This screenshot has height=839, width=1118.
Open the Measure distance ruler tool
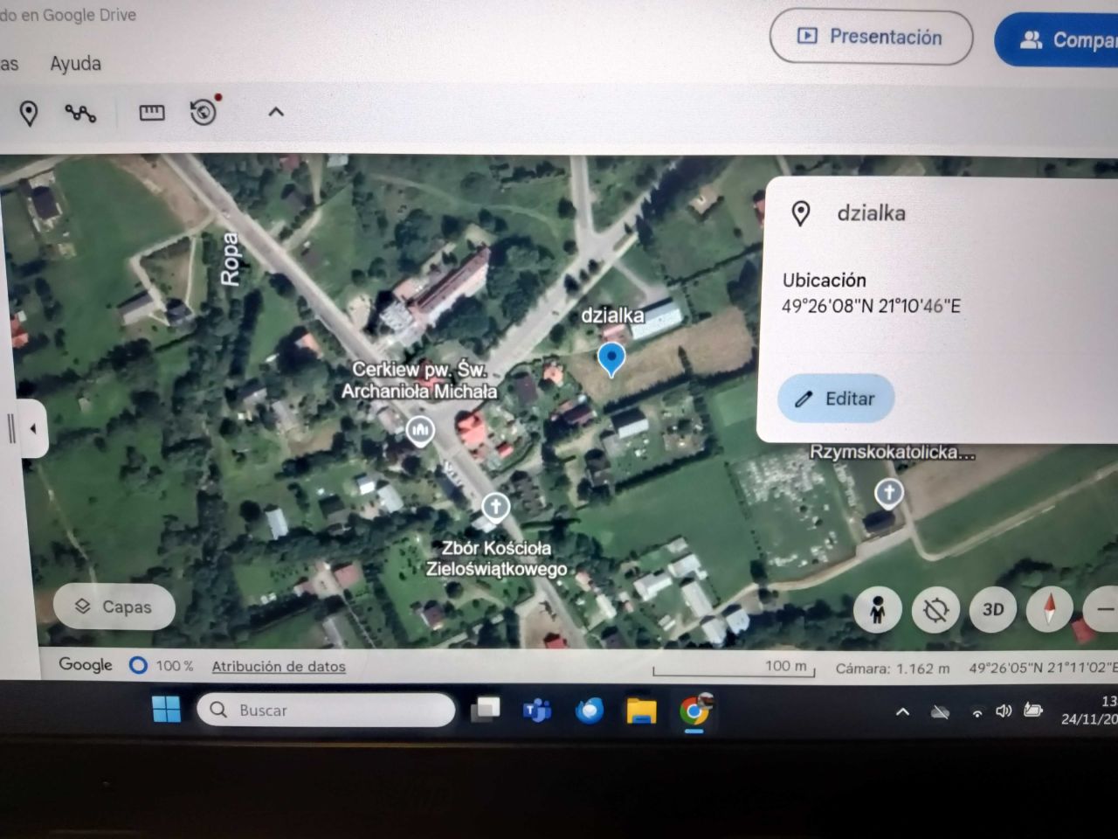[151, 112]
